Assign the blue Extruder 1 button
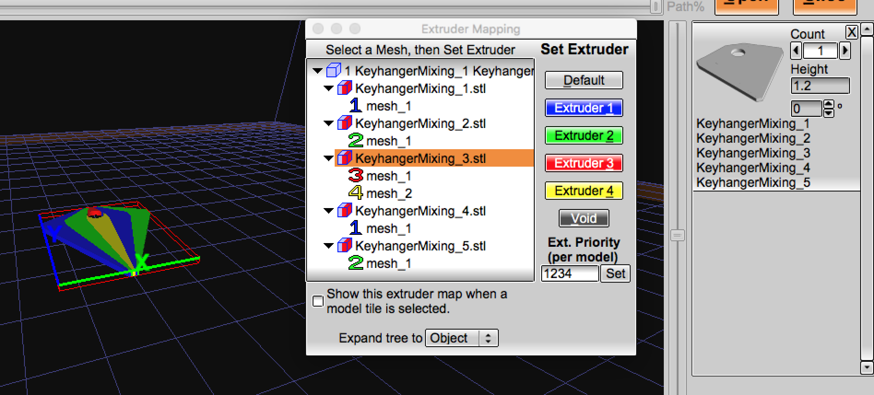The width and height of the screenshot is (874, 395). coord(584,108)
